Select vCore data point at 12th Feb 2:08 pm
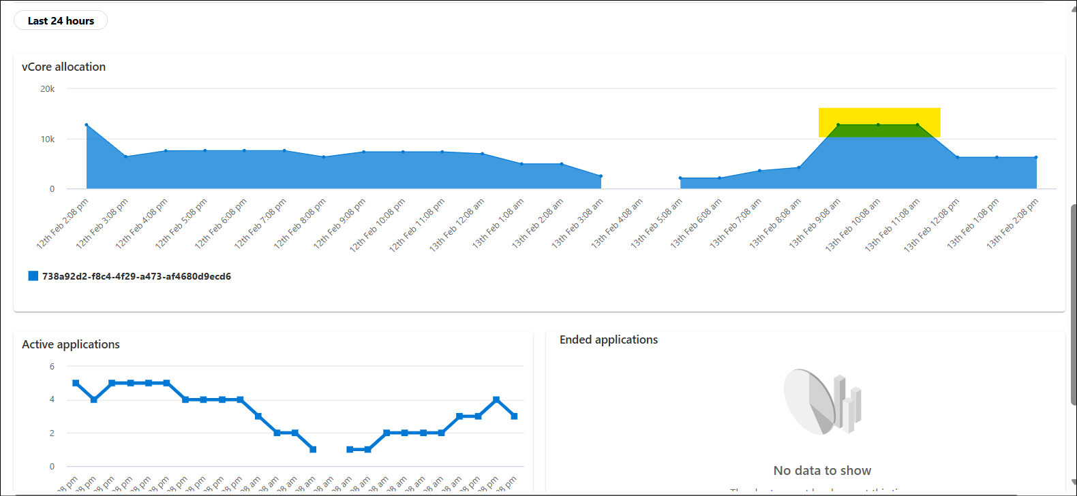This screenshot has width=1077, height=496. coord(87,125)
